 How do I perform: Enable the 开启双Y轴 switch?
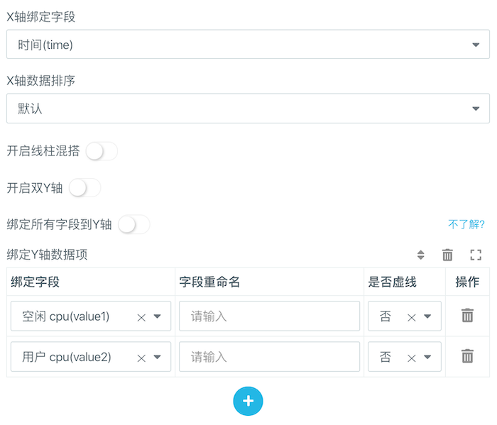tap(84, 188)
